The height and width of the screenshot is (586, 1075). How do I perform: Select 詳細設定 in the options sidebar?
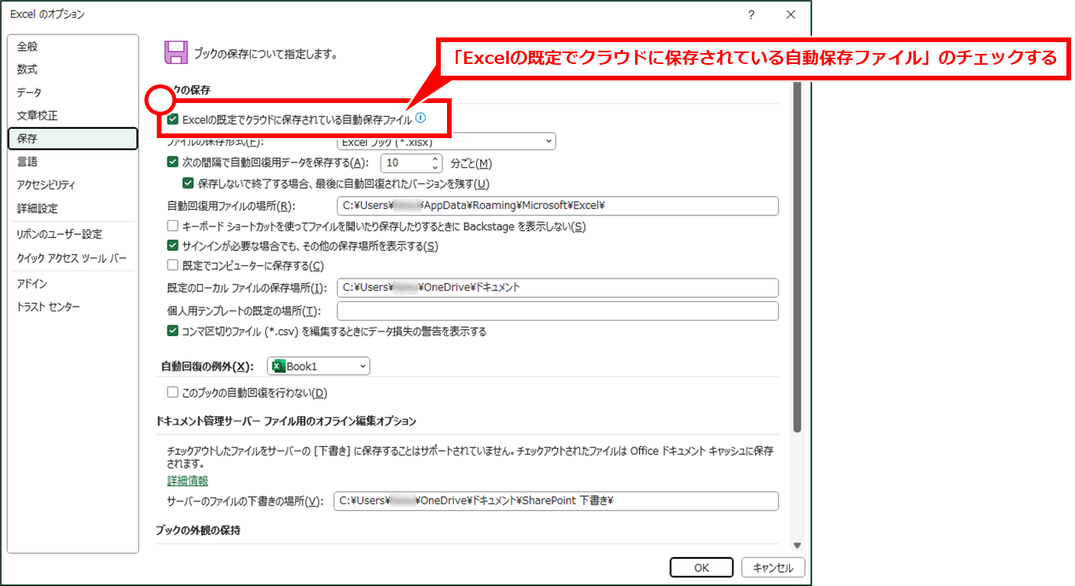tap(73, 208)
